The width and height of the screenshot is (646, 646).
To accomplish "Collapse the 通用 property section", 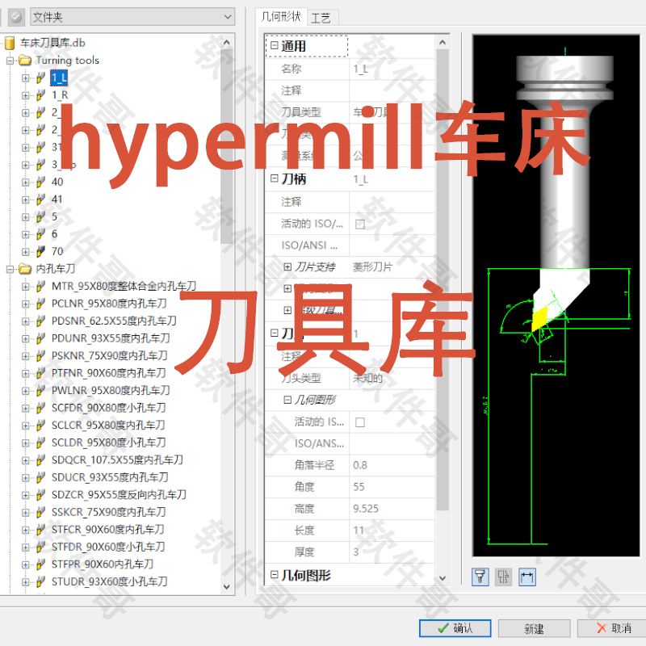I will [x=274, y=47].
